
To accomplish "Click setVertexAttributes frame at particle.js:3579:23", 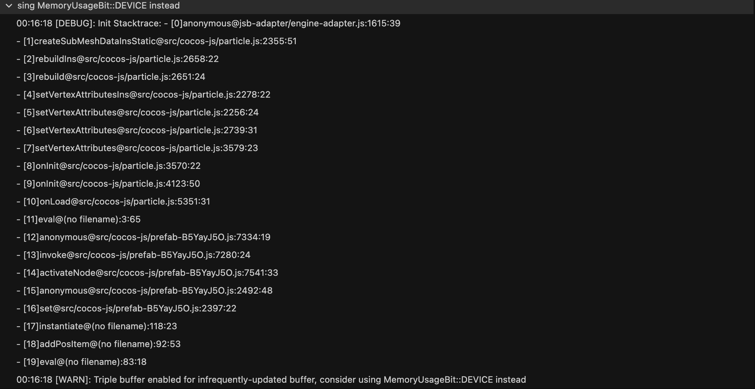I will 137,148.
